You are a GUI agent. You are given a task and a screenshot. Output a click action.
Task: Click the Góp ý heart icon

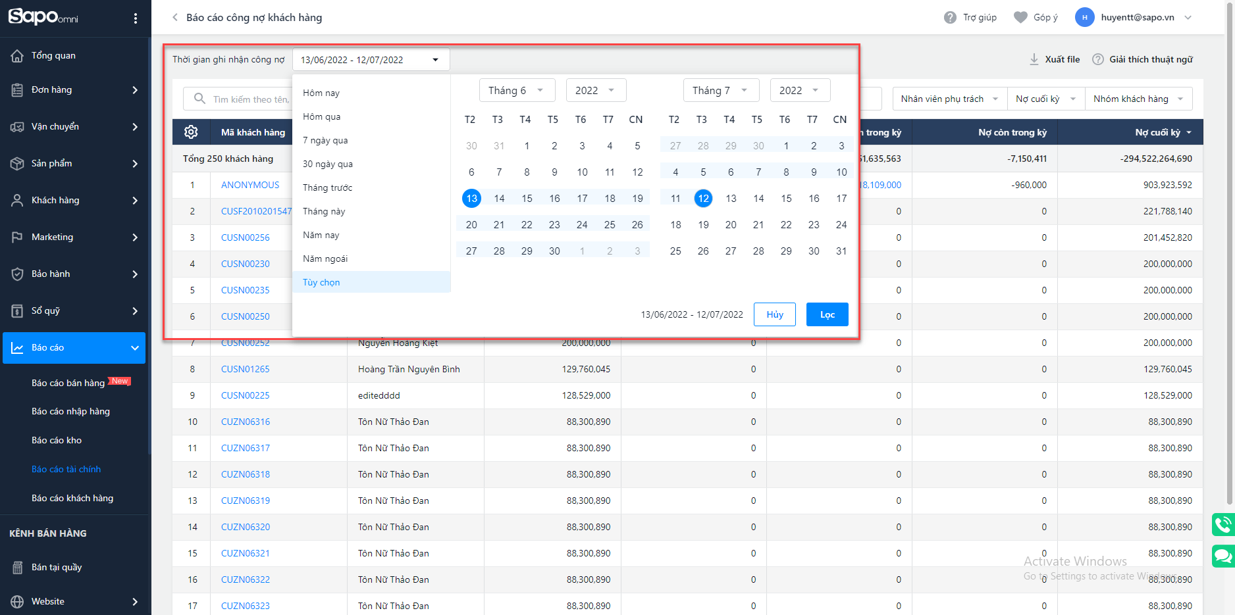click(x=1020, y=18)
